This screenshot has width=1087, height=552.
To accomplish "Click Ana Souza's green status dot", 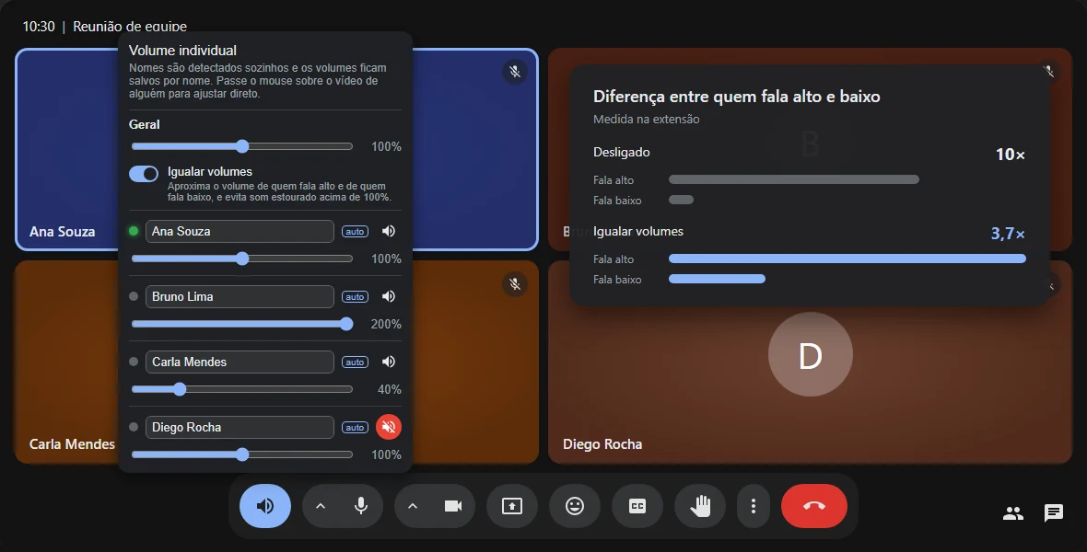I will click(134, 231).
